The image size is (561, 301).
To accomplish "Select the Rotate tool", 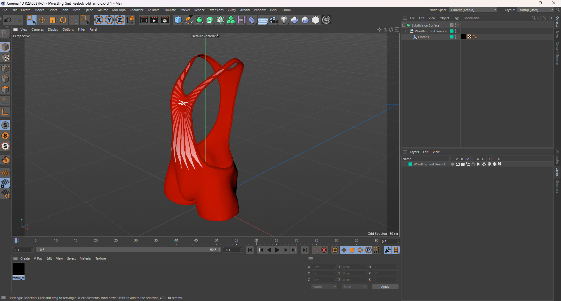I will click(63, 20).
